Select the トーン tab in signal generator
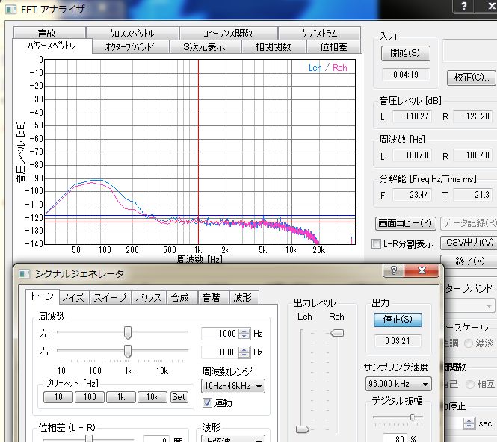The width and height of the screenshot is (497, 442). 43,296
